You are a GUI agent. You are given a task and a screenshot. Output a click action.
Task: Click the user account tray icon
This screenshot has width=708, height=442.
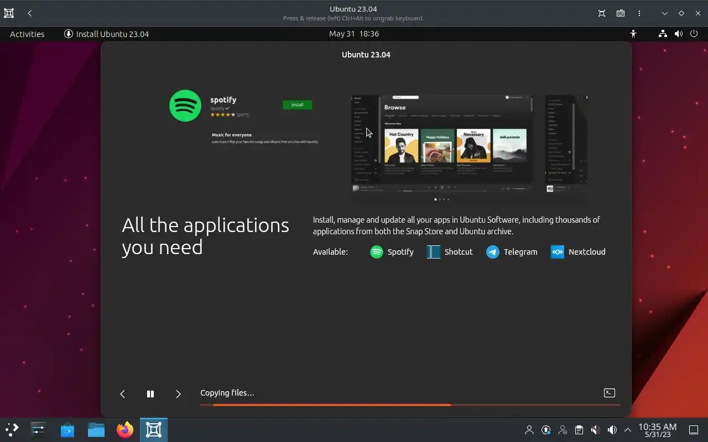click(529, 430)
